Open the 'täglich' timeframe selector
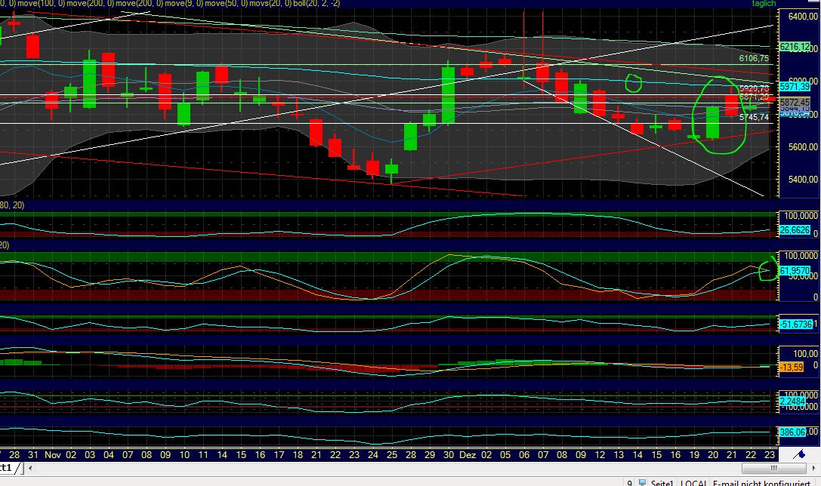The height and width of the screenshot is (486, 821). coord(762,3)
